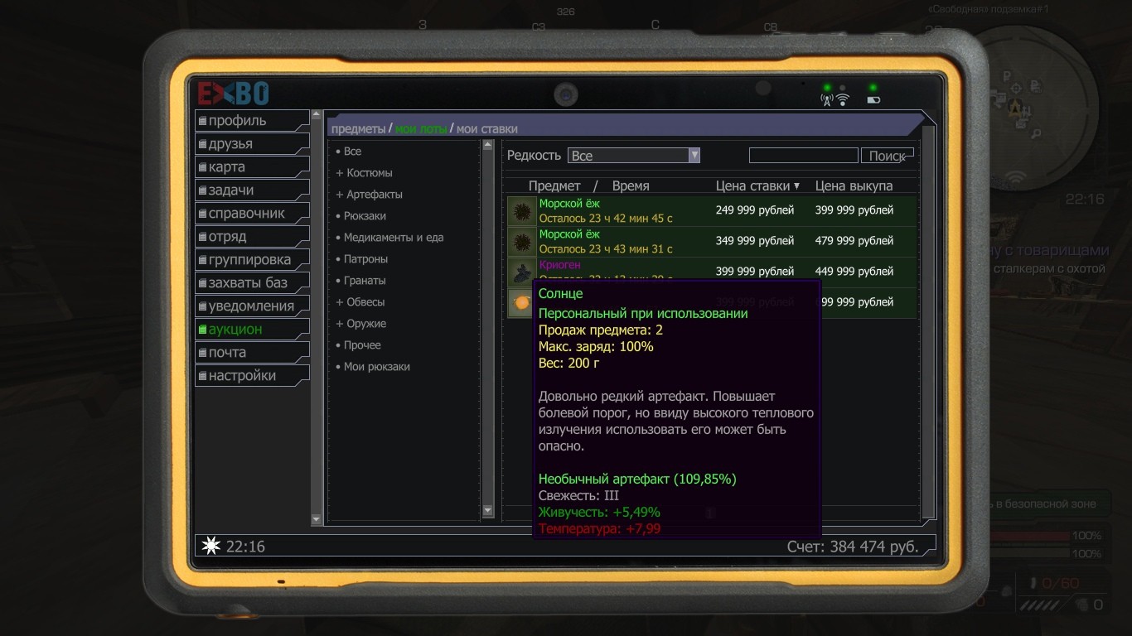
Task: Open the настройки section
Action: pos(252,376)
